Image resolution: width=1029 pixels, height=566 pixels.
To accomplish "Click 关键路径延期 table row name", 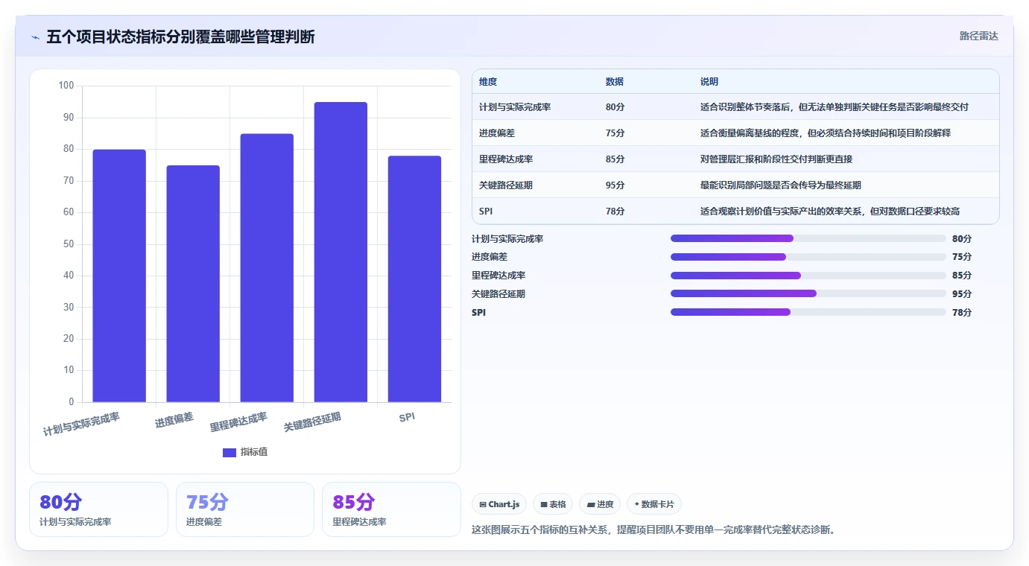I will click(506, 185).
